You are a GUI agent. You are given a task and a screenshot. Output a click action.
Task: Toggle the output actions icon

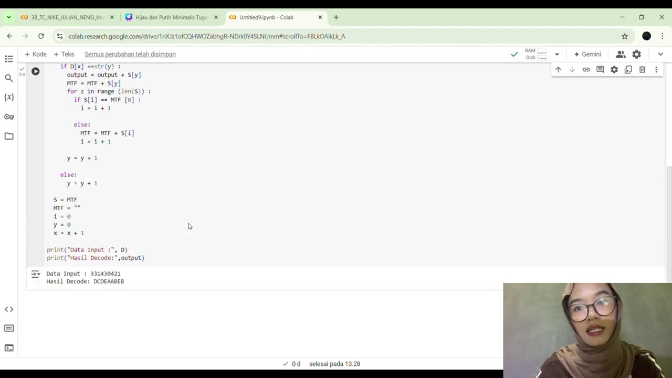35,274
